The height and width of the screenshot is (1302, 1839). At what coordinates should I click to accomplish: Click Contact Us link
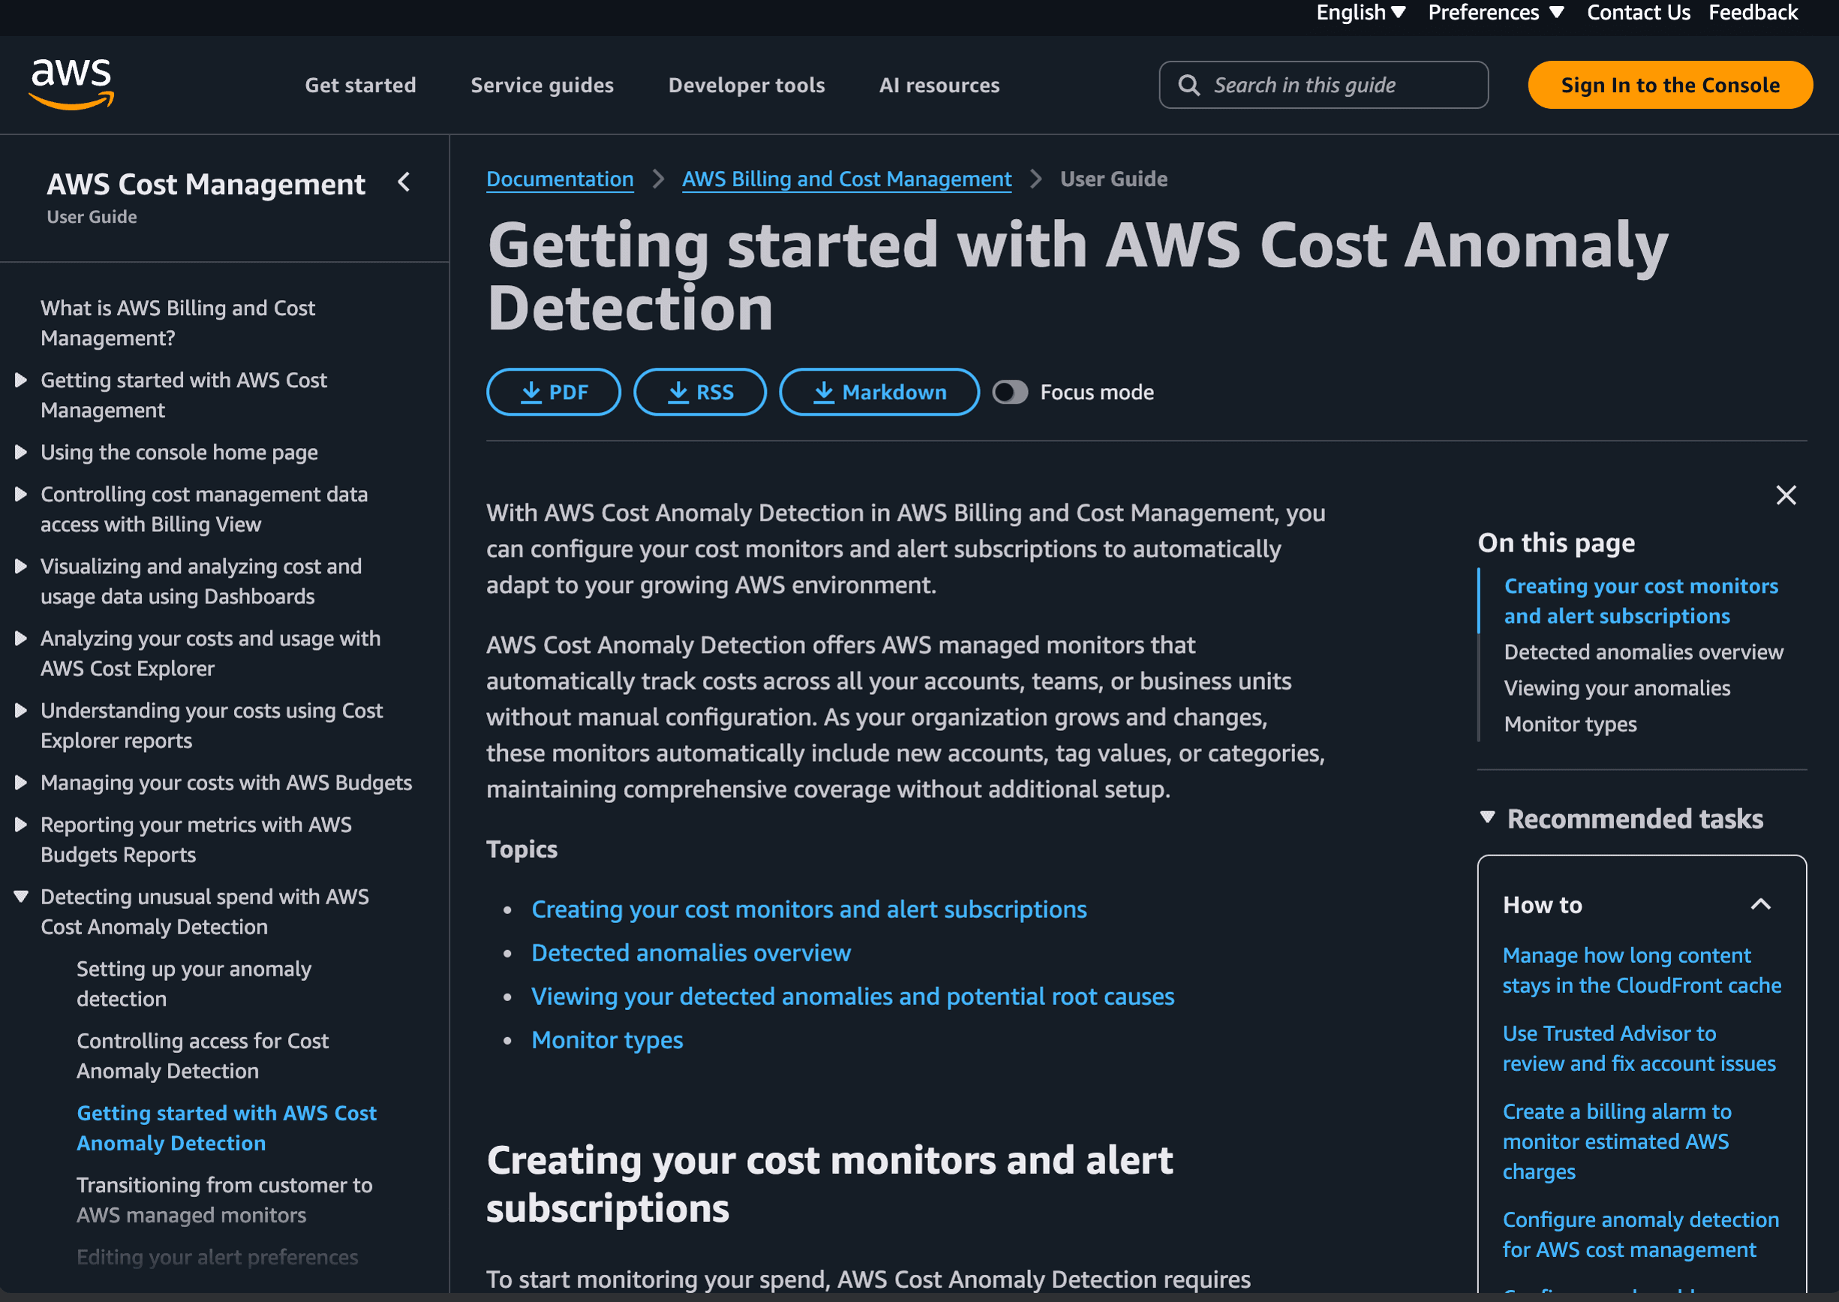(1638, 13)
